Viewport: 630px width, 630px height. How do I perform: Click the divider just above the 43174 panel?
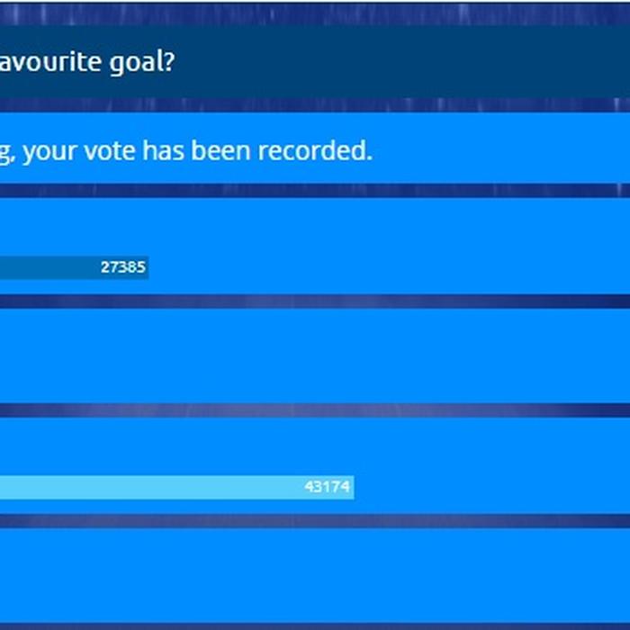point(315,410)
